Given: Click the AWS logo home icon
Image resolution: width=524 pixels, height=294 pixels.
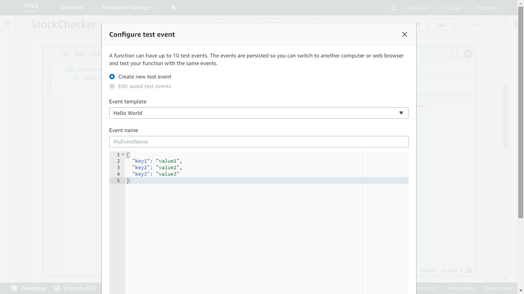Looking at the screenshot, I should (x=31, y=7).
